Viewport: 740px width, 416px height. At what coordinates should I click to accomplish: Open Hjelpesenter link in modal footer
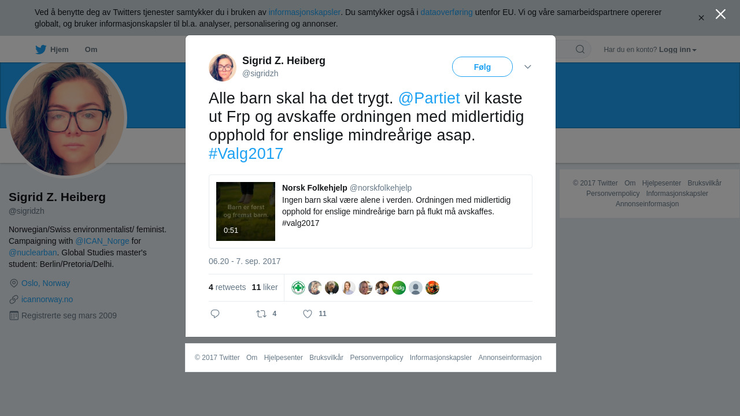tap(283, 358)
